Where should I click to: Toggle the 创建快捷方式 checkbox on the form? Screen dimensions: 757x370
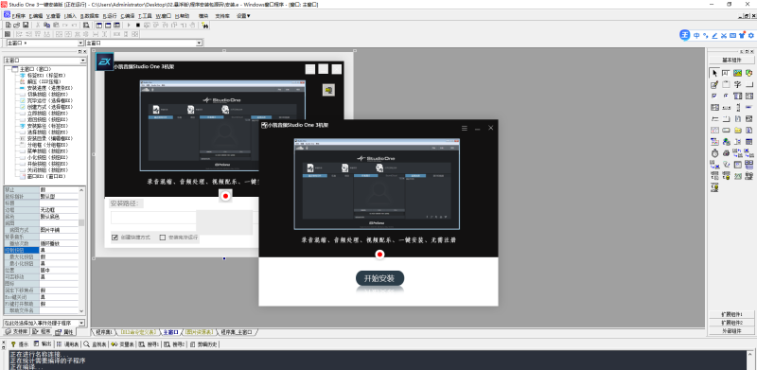tap(114, 238)
